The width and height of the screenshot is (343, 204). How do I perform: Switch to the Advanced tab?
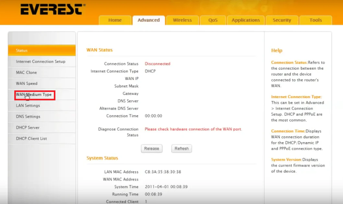pos(148,20)
